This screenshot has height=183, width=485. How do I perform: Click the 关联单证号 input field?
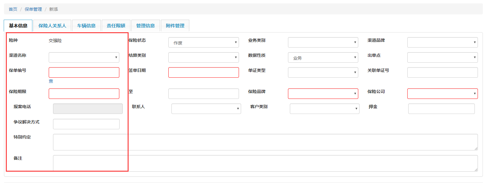[442, 72]
